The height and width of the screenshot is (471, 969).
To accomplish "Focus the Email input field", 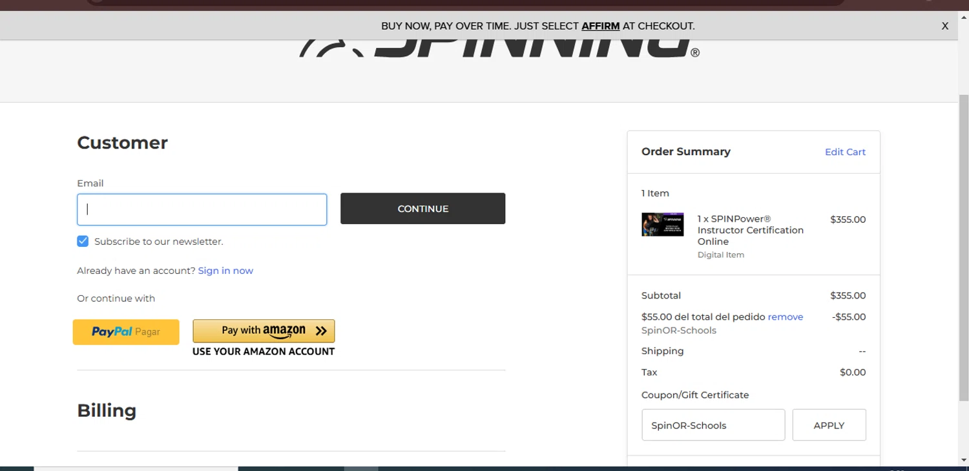I will click(202, 209).
